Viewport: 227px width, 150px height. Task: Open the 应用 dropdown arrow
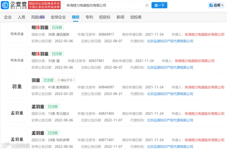click(222, 5)
